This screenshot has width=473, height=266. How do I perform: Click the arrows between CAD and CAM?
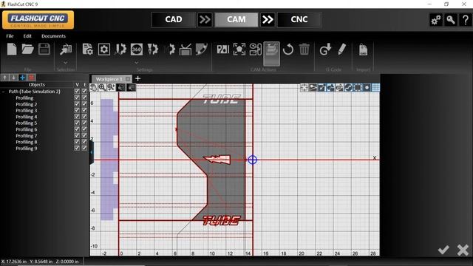pos(205,20)
